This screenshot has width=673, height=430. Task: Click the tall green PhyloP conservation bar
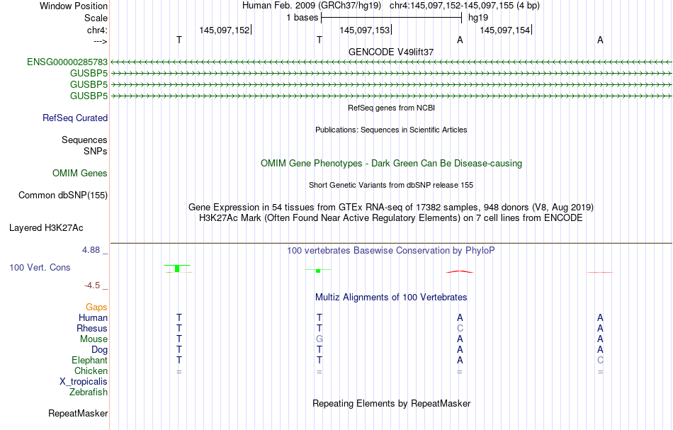(177, 268)
